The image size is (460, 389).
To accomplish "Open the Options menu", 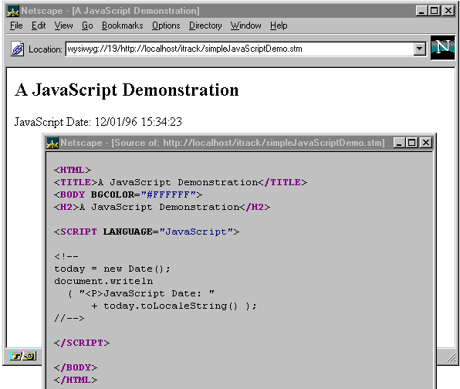I will tap(166, 25).
